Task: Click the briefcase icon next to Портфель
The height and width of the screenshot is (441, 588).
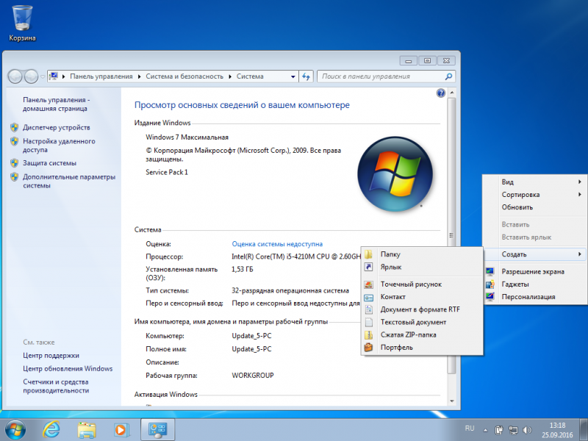Action: [369, 348]
